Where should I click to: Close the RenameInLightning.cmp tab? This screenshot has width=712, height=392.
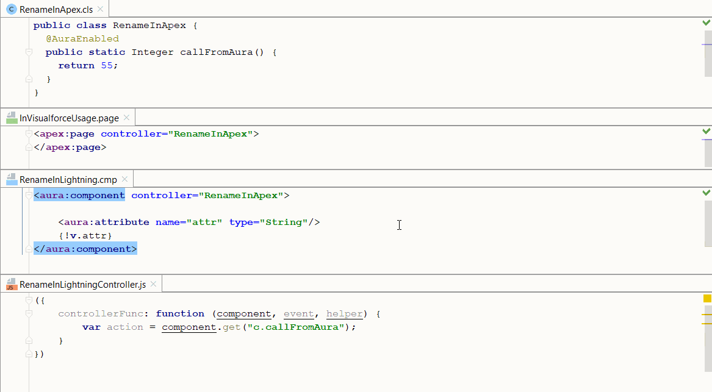[x=125, y=179]
